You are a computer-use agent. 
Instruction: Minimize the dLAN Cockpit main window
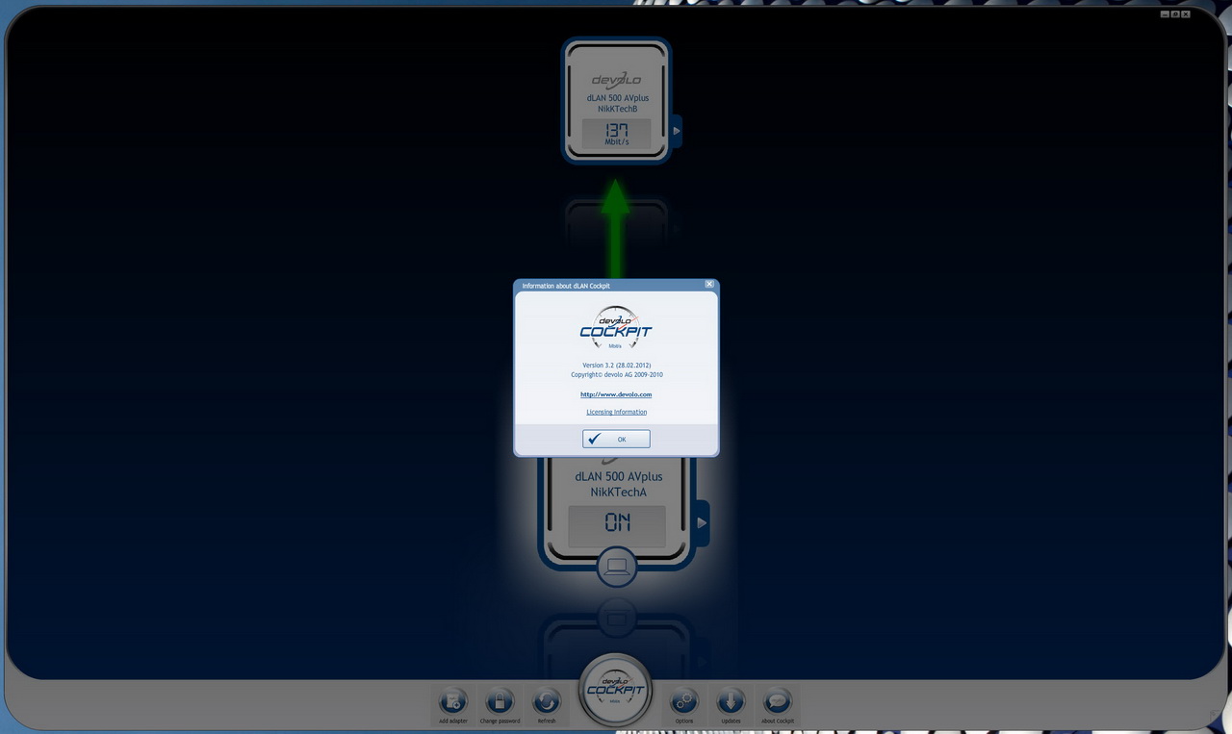[1165, 14]
